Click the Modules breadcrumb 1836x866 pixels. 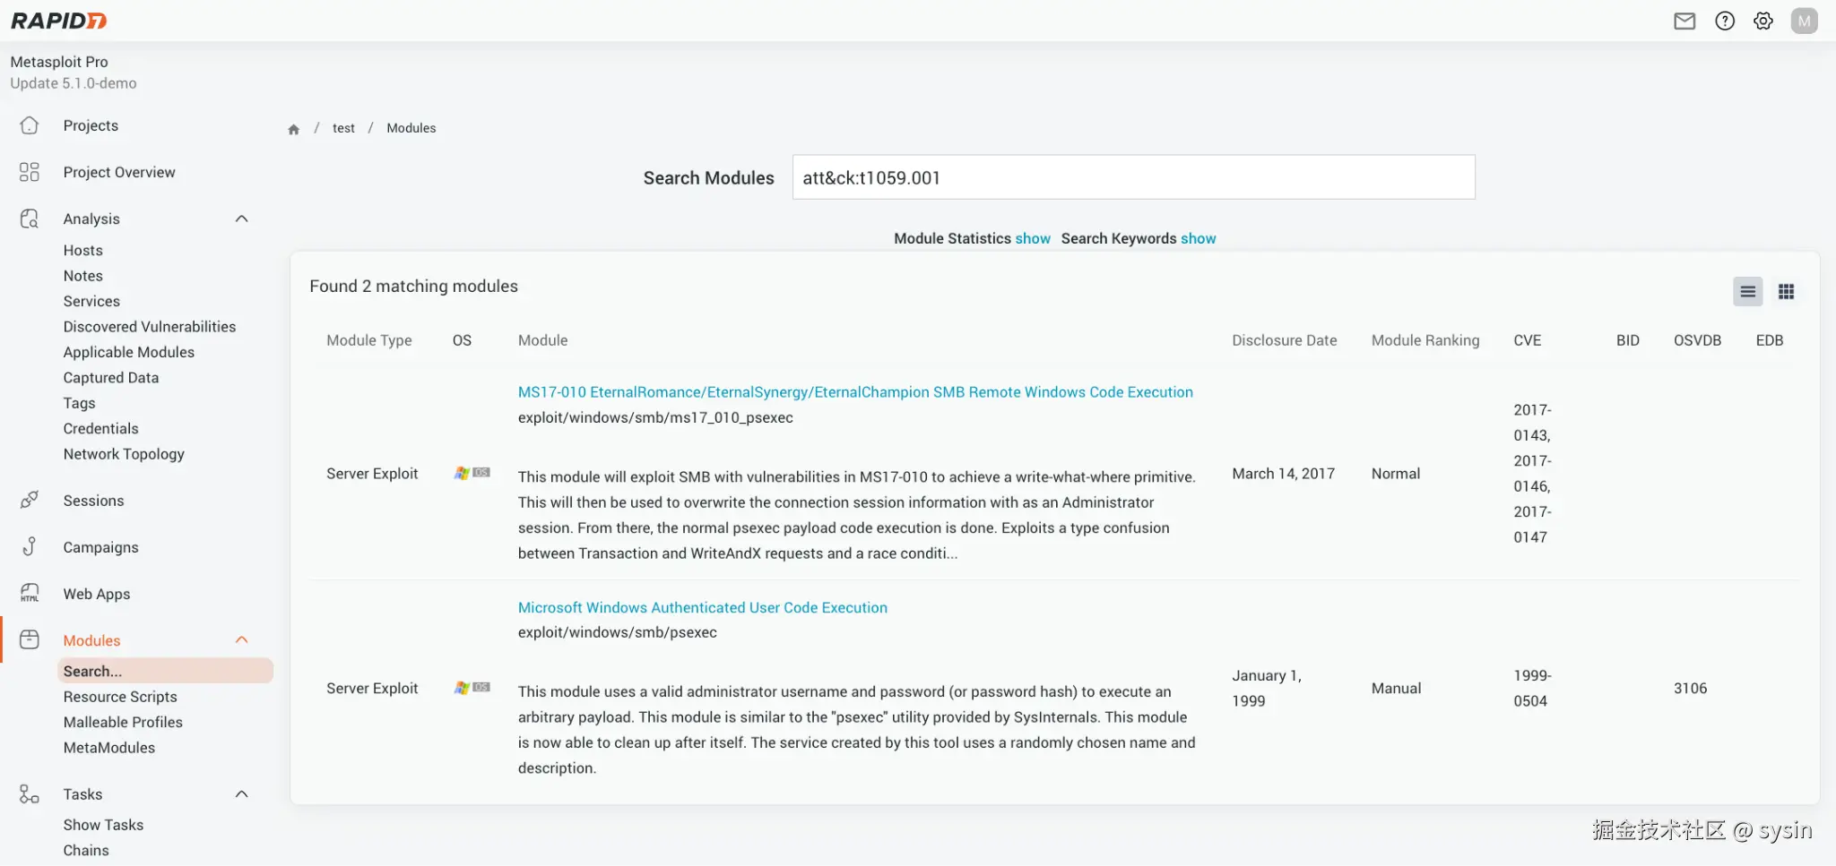click(x=411, y=128)
